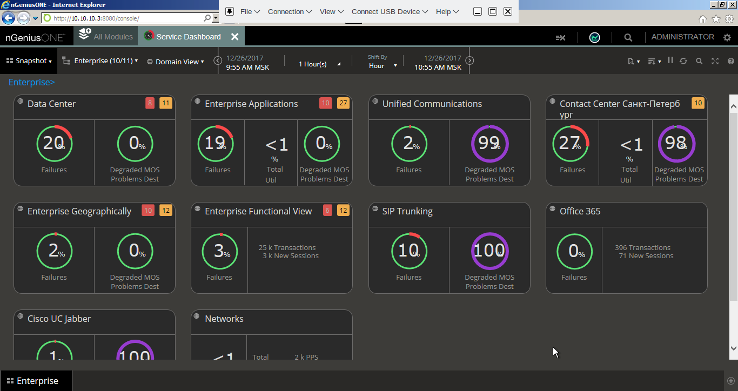Click Enterprise Geographically red badge 10
Viewport: 738px width, 391px height.
click(x=148, y=211)
